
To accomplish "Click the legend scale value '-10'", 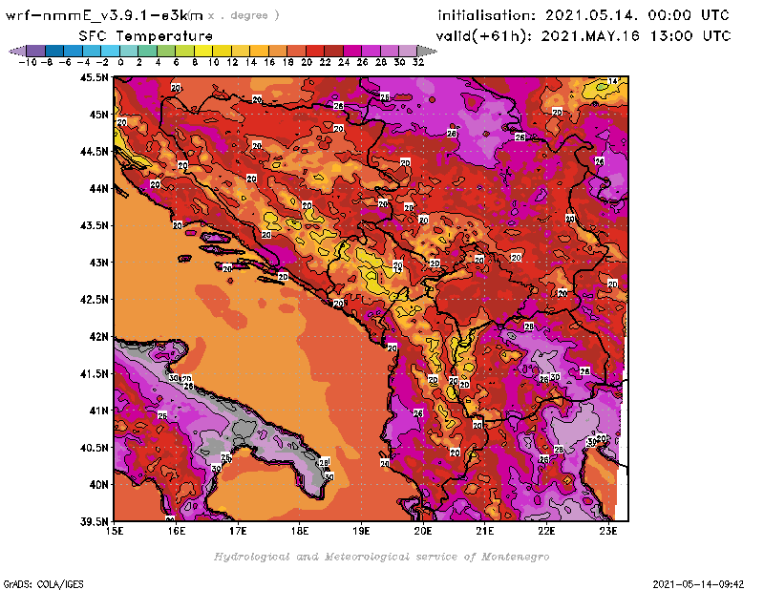I will pyautogui.click(x=28, y=62).
